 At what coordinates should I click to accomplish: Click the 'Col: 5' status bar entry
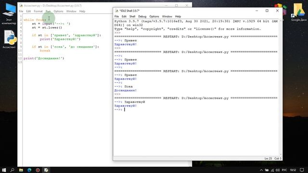click(278, 158)
